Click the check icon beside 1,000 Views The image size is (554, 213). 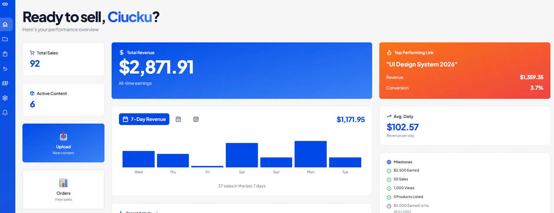point(389,188)
